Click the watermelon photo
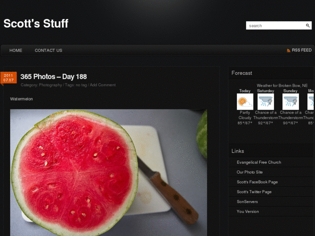315x236 pixels. (108, 172)
